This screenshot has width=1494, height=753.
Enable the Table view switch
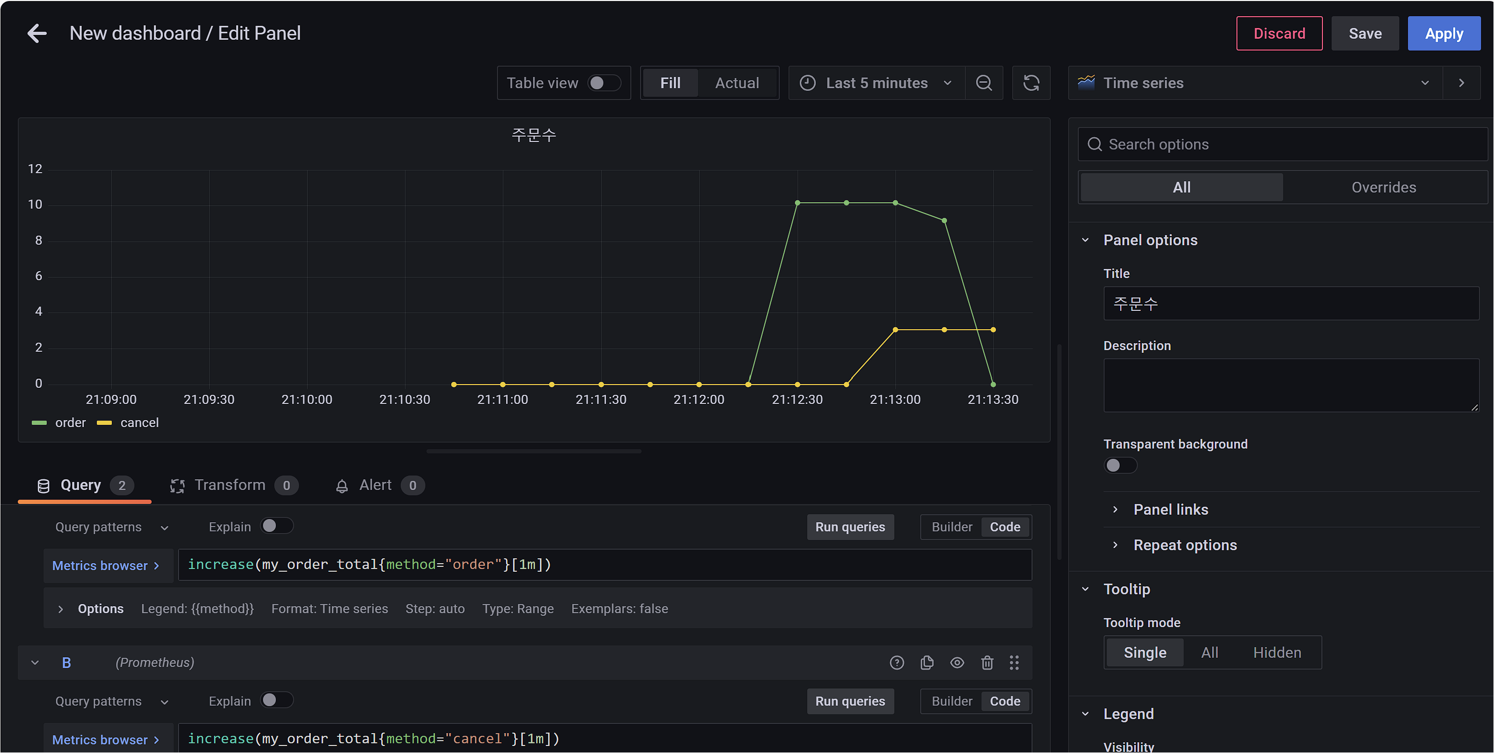[604, 83]
